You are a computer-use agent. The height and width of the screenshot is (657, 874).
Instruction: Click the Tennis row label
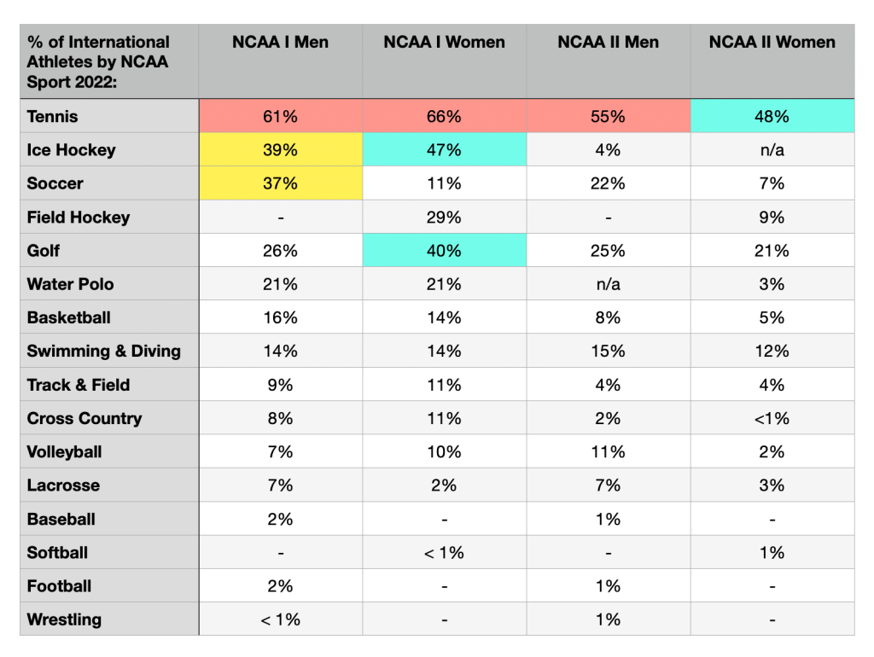click(52, 116)
